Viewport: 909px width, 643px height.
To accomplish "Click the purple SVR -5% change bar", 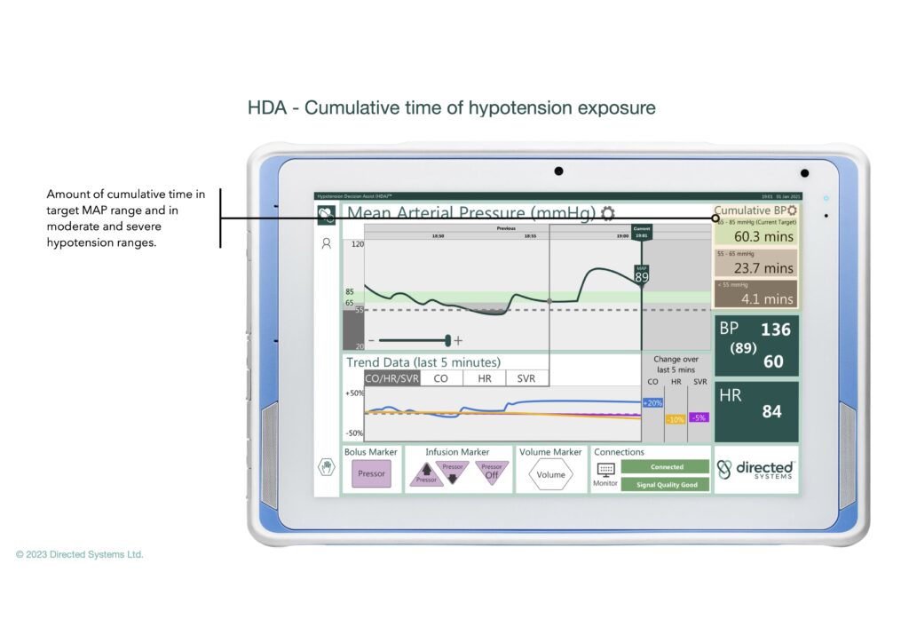I will coord(700,417).
